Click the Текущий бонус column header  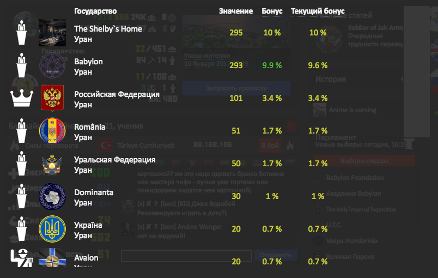318,11
